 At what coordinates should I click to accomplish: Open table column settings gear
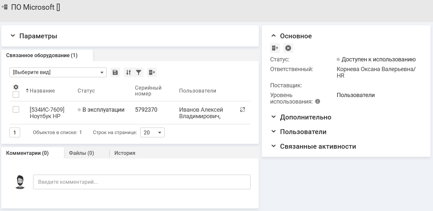click(x=16, y=87)
